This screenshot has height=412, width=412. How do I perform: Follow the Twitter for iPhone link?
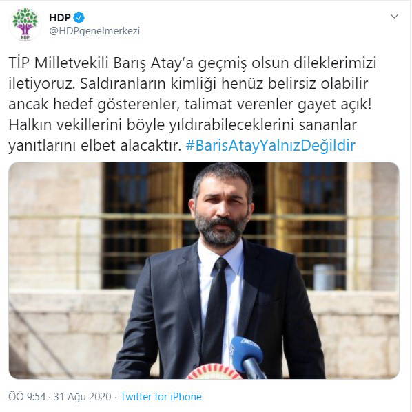tap(161, 396)
